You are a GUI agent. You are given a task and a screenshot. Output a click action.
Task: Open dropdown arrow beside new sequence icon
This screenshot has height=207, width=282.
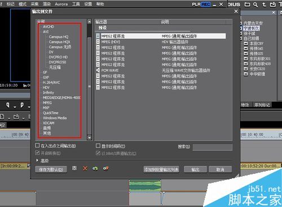[9, 119]
